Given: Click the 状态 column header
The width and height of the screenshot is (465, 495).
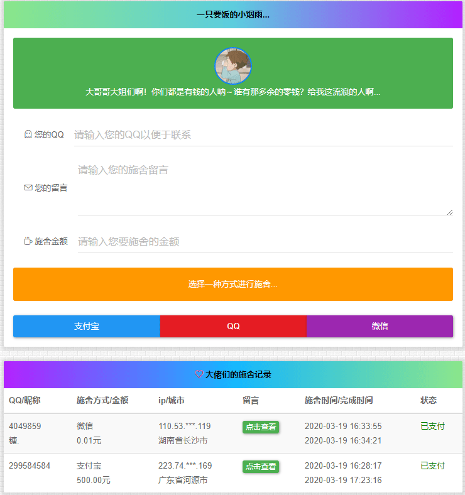Looking at the screenshot, I should (x=429, y=400).
